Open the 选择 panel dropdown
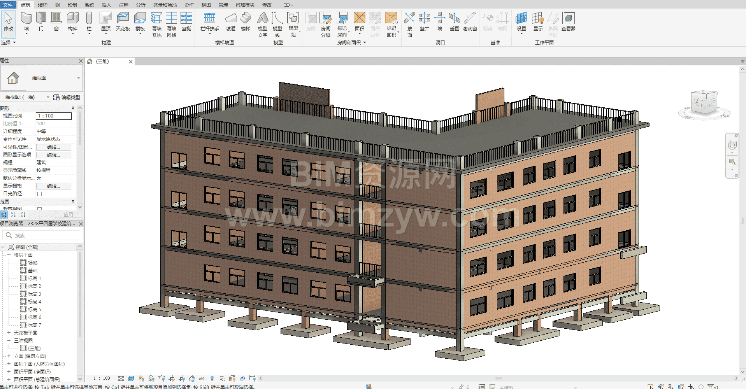The image size is (746, 389). point(9,42)
